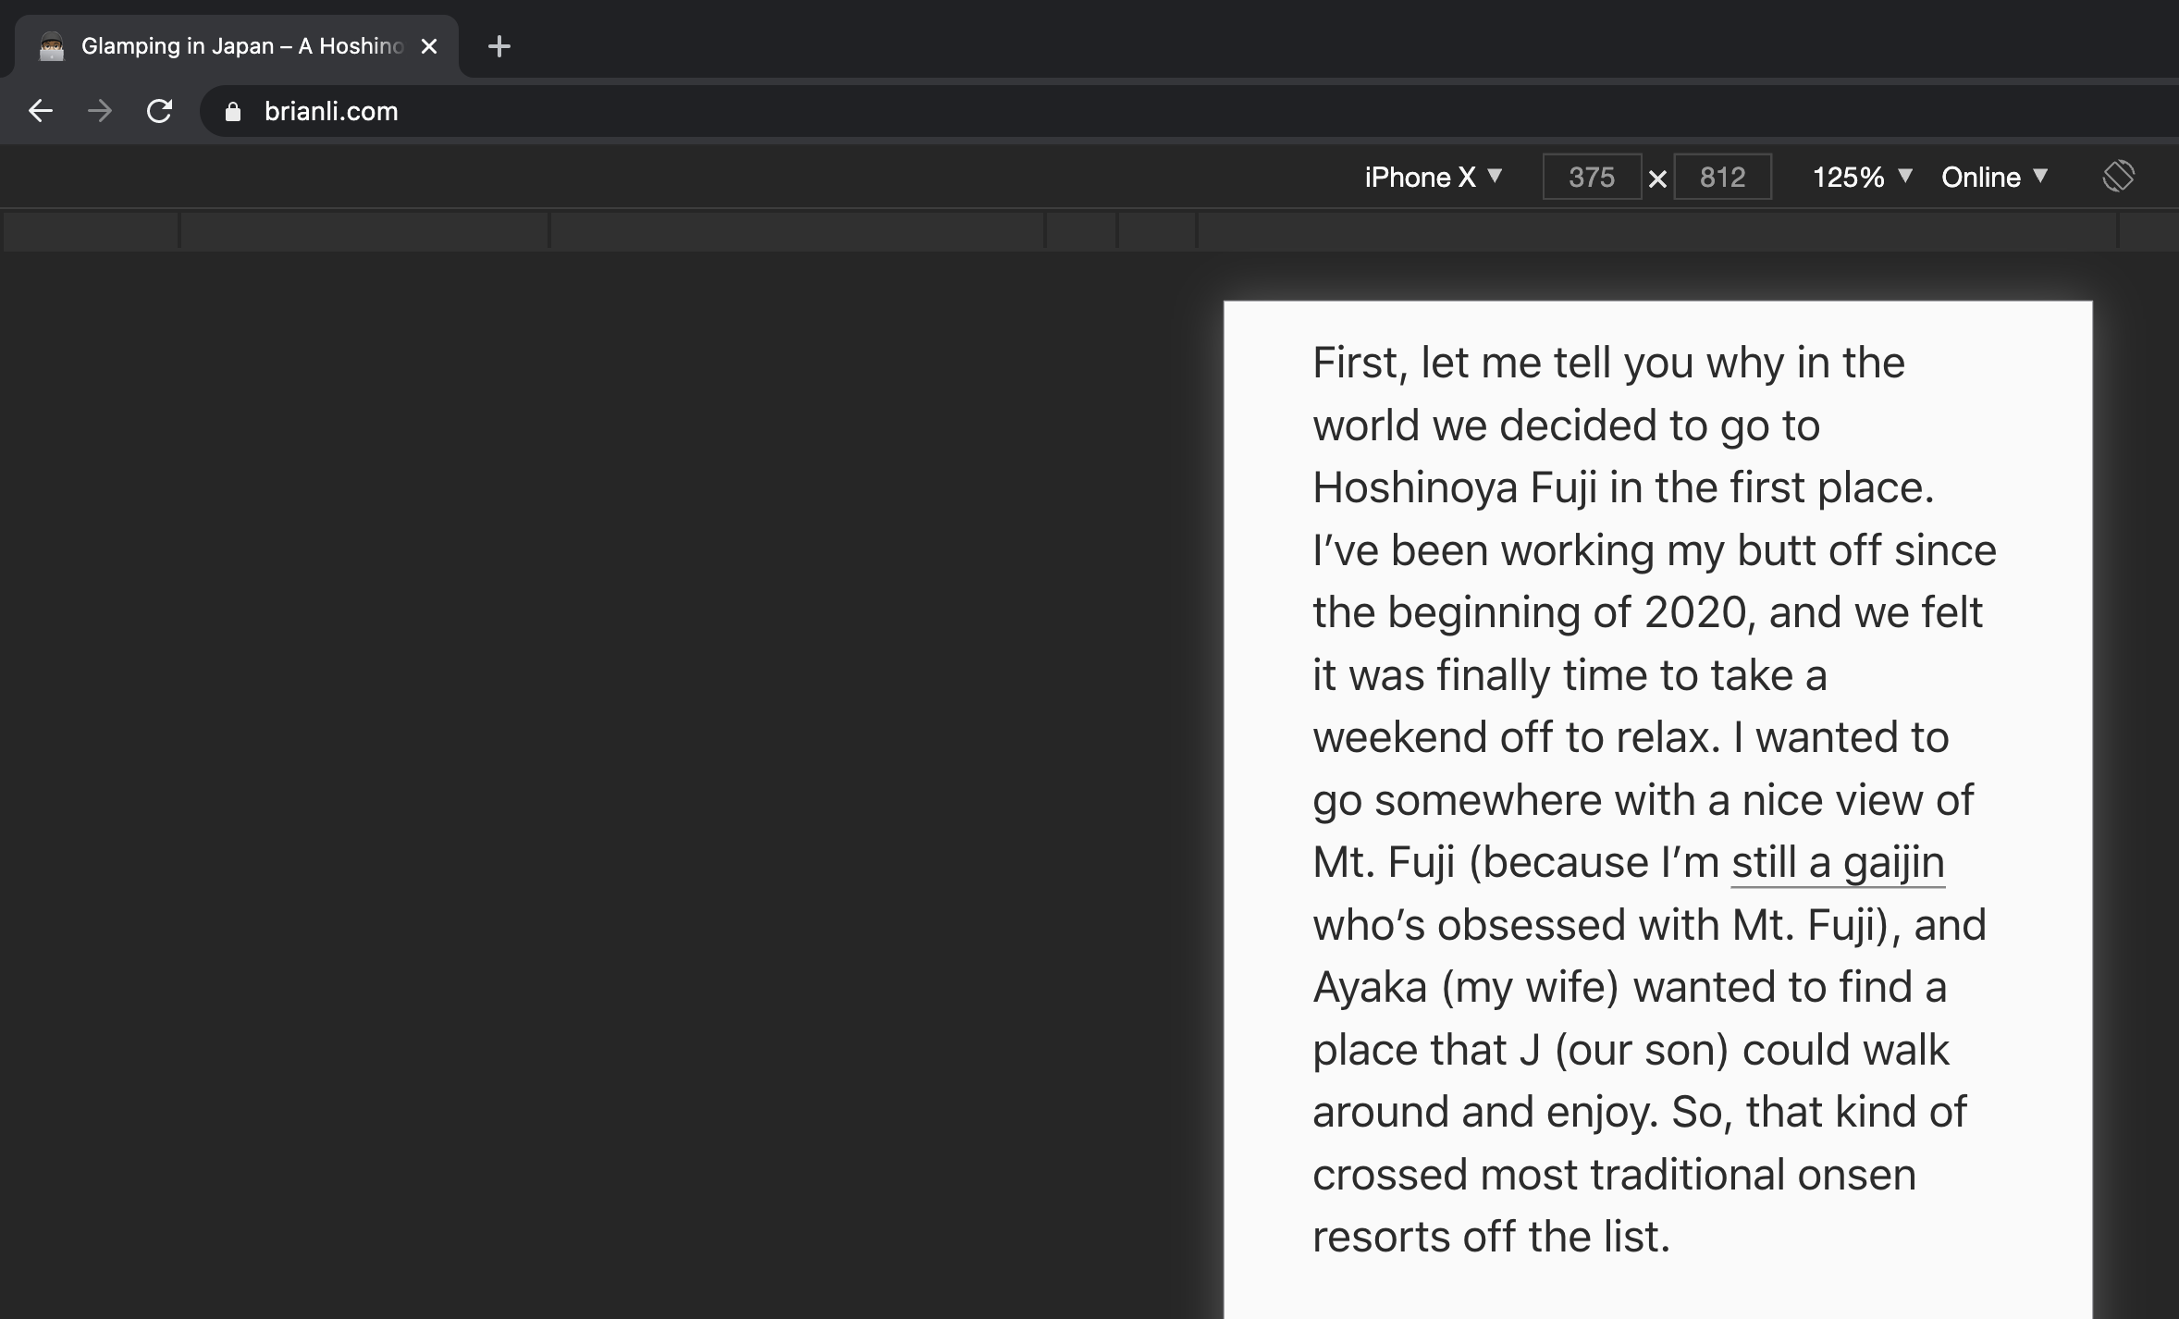Go forward using the forward arrow
This screenshot has width=2179, height=1319.
(100, 111)
